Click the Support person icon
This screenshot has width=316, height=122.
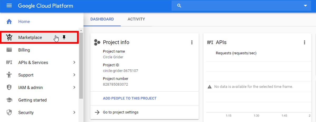[9, 75]
